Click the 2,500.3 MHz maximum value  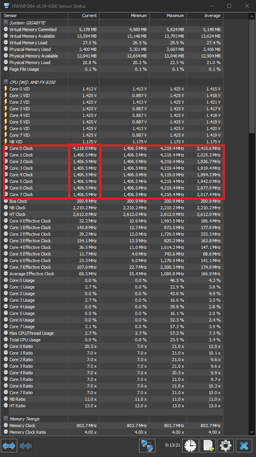172,267
